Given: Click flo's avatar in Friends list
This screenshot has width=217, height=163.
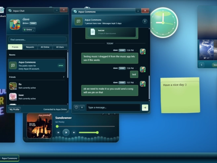Looking at the screenshot, I should [x=13, y=86].
